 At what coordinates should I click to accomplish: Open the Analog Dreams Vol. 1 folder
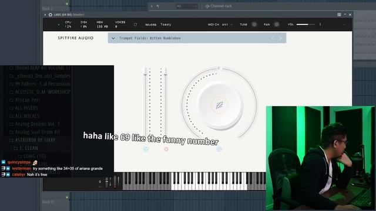click(35, 124)
